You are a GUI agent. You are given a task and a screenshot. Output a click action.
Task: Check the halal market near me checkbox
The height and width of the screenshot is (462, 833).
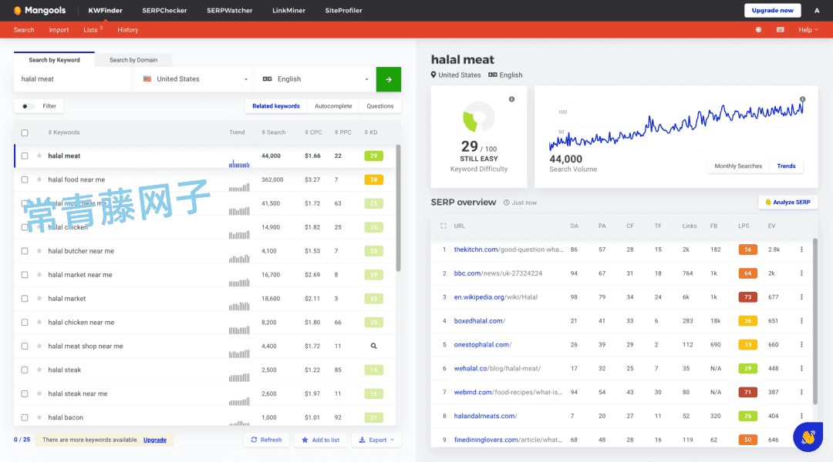pos(25,275)
